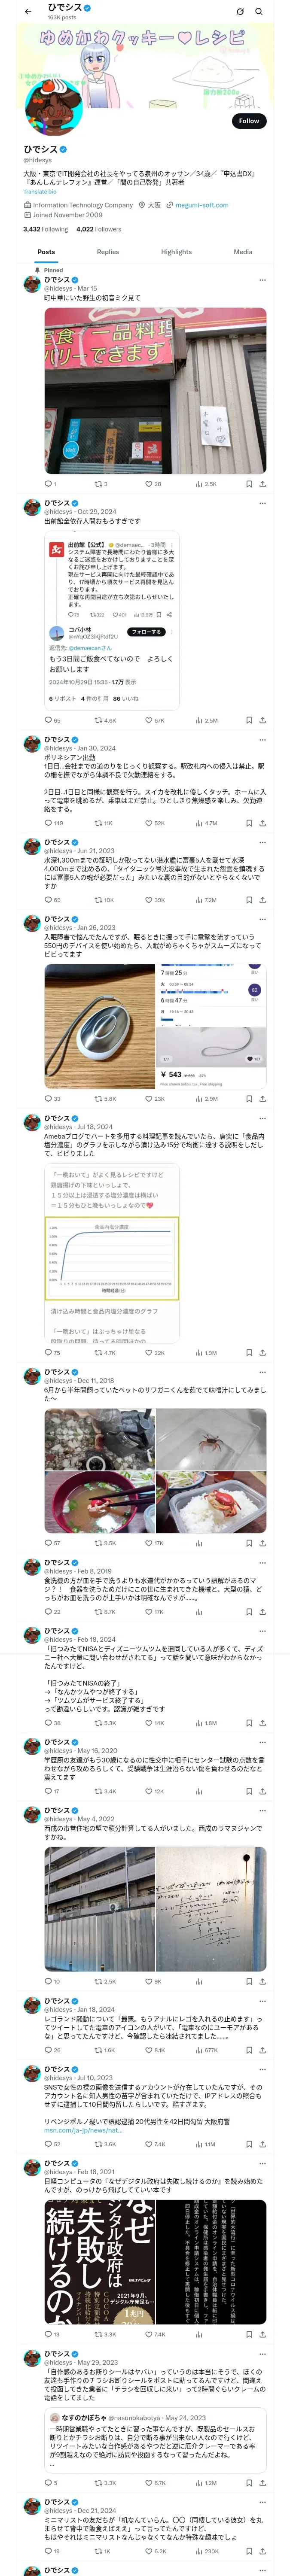Screen dimensions: 290x2576
Task: Open more menu on Jan 30, 2024 post
Action: [x=263, y=740]
